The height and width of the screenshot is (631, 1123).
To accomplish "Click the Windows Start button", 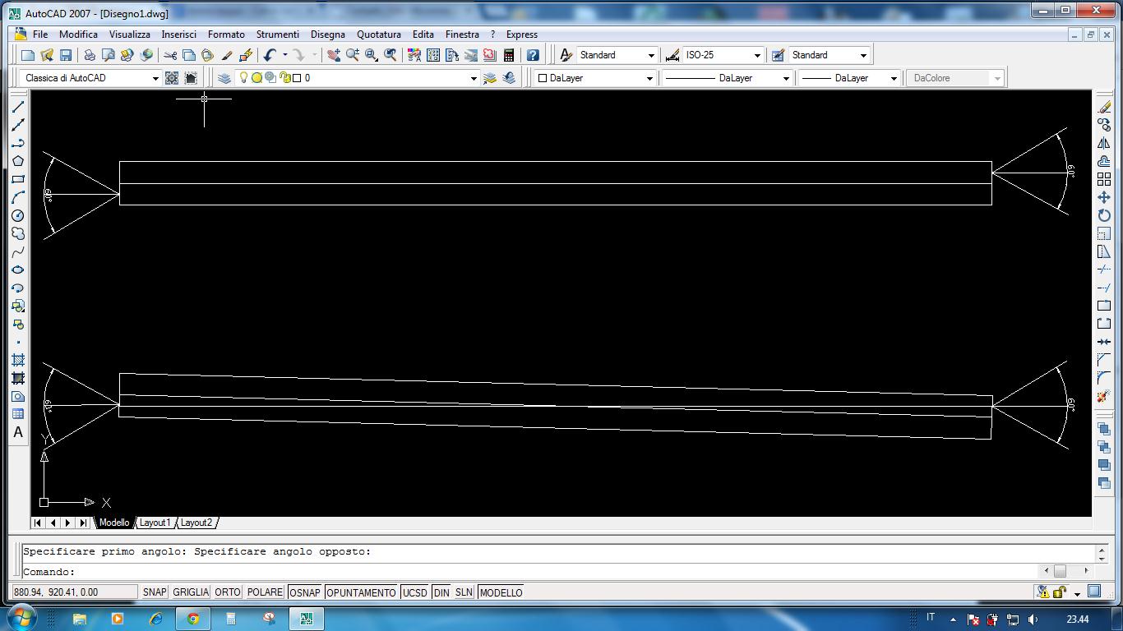I will pos(21,618).
